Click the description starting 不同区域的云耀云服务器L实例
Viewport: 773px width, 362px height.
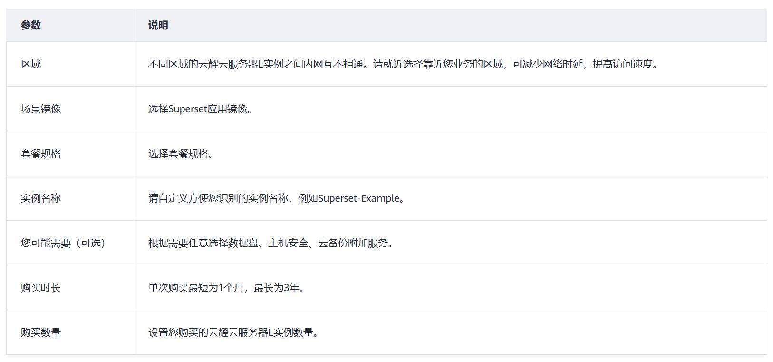(405, 64)
